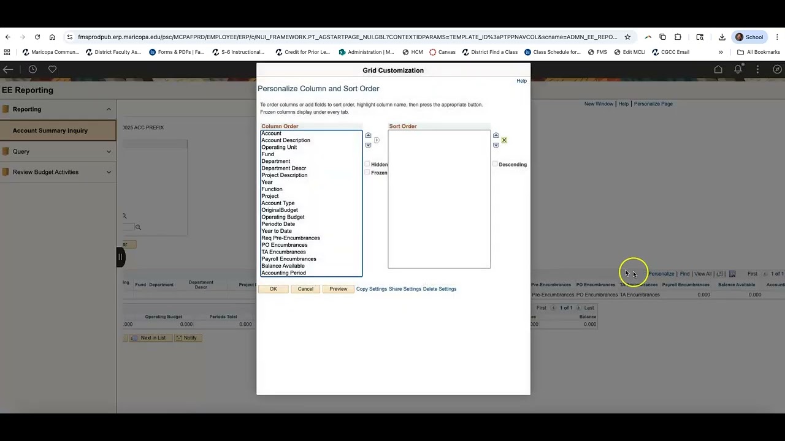785x441 pixels.
Task: Click the Preview button
Action: click(x=338, y=289)
